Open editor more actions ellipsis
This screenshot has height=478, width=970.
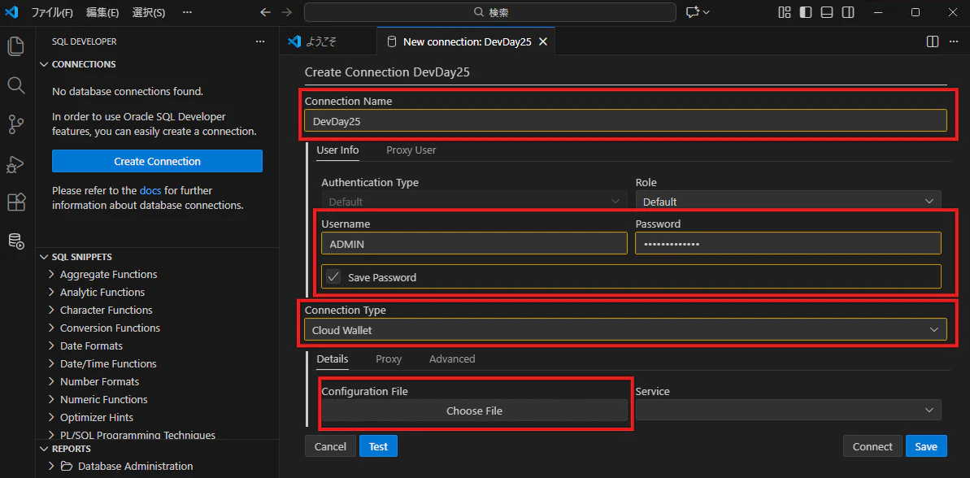(953, 41)
